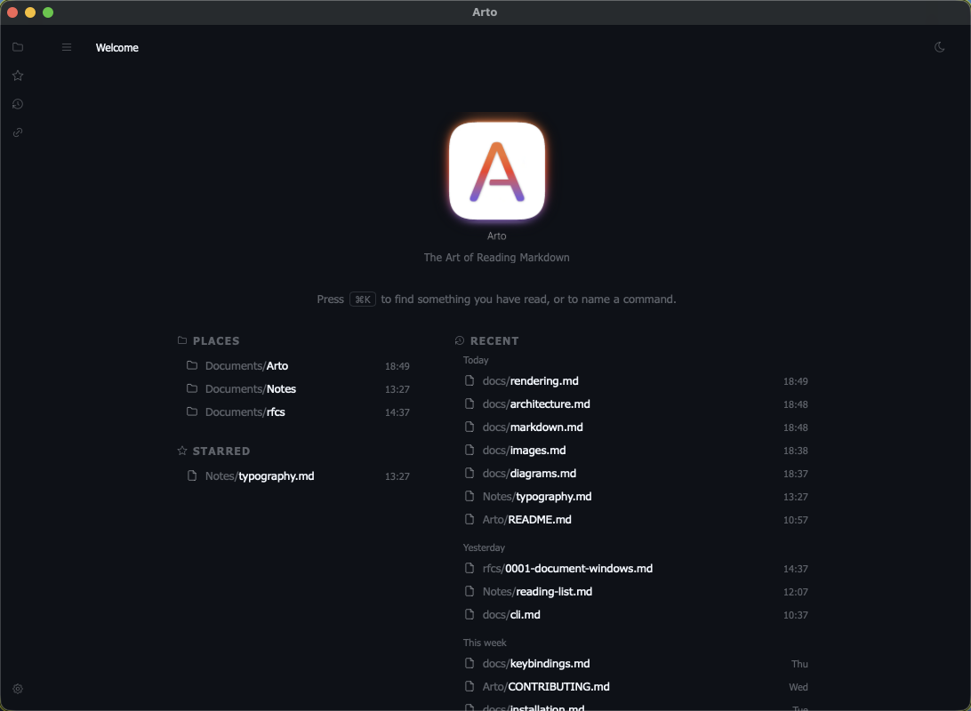
Task: Click the Thu timestamp of keybindings.md
Action: tap(799, 664)
